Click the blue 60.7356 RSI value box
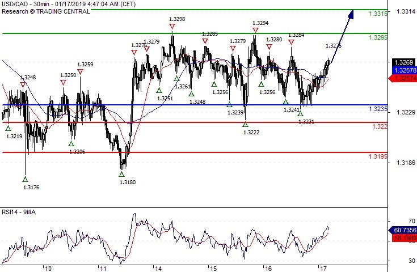Image resolution: width=417 pixels, height=272 pixels. point(403,230)
